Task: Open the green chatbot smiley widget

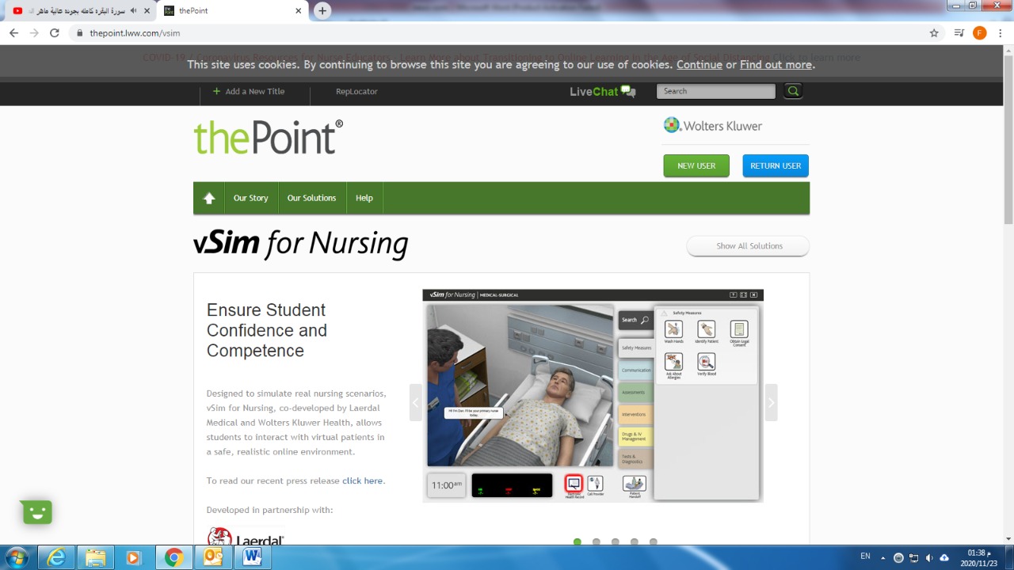Action: [36, 512]
